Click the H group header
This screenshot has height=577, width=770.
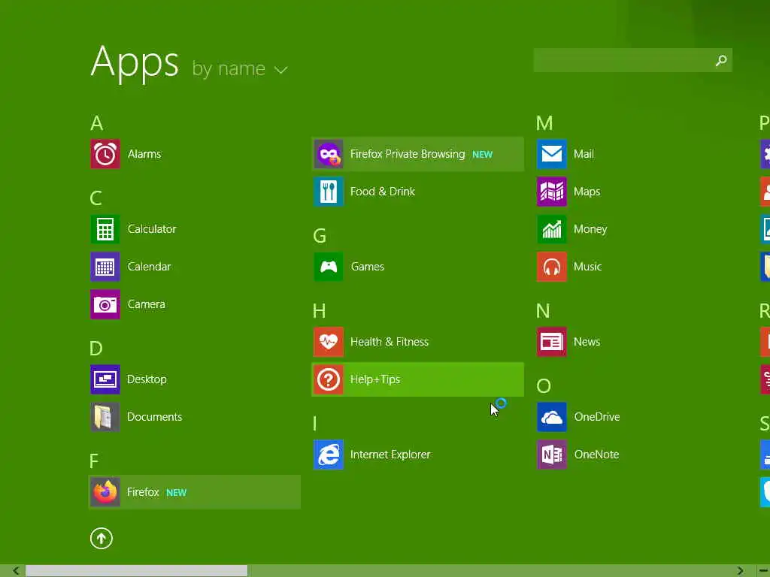coord(319,311)
